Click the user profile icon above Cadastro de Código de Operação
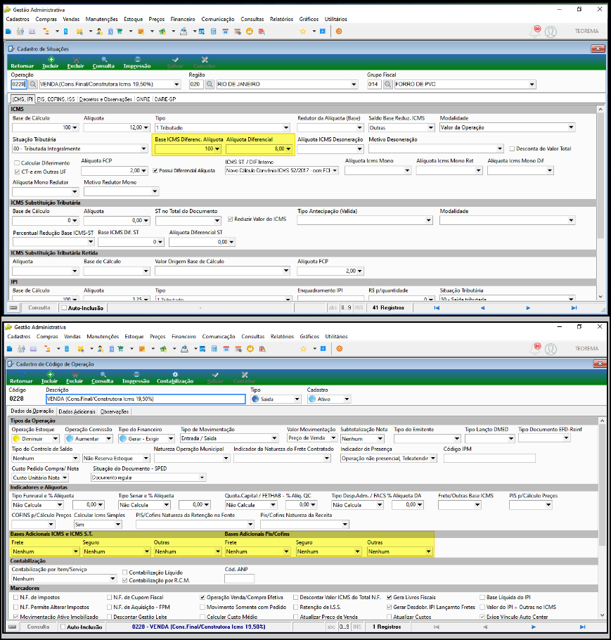 (x=551, y=349)
